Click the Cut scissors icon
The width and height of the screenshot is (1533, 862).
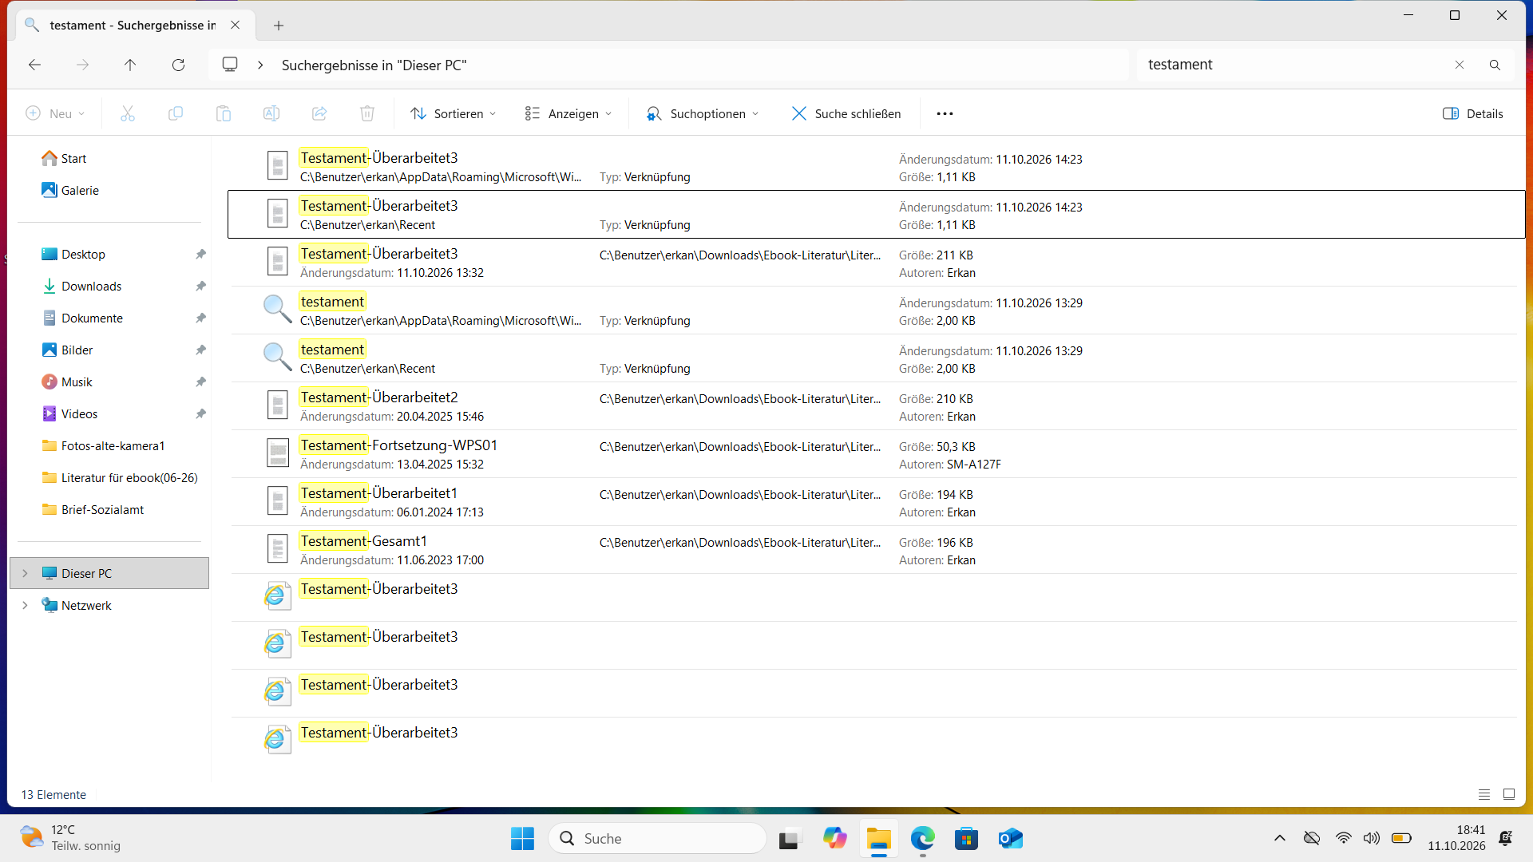(x=128, y=113)
